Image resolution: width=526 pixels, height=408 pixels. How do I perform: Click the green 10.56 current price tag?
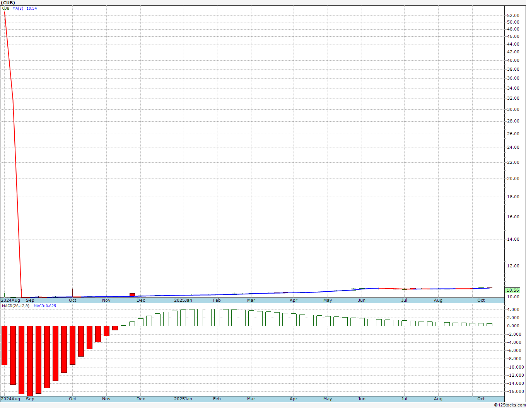[512, 290]
